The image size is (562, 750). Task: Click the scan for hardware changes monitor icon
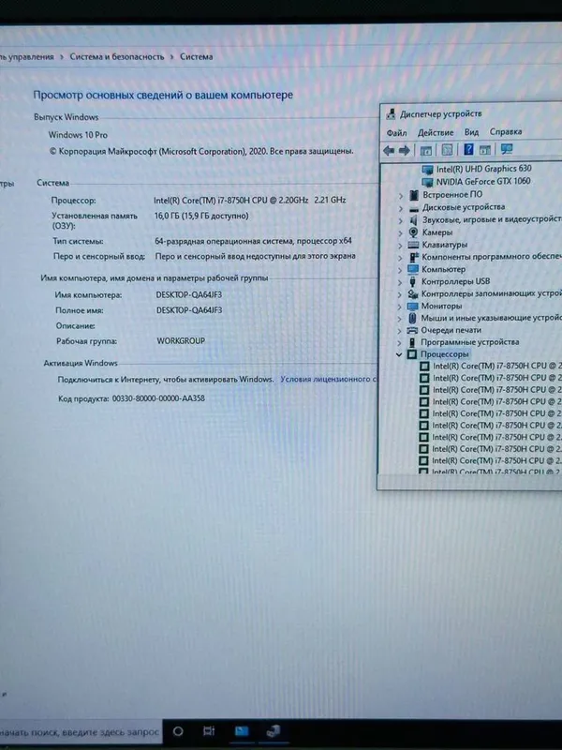[x=506, y=149]
